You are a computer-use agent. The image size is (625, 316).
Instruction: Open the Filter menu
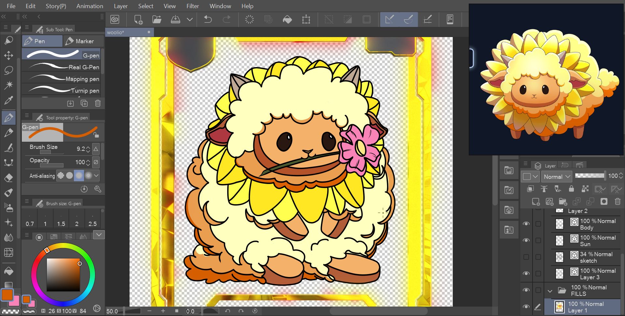[x=192, y=6]
